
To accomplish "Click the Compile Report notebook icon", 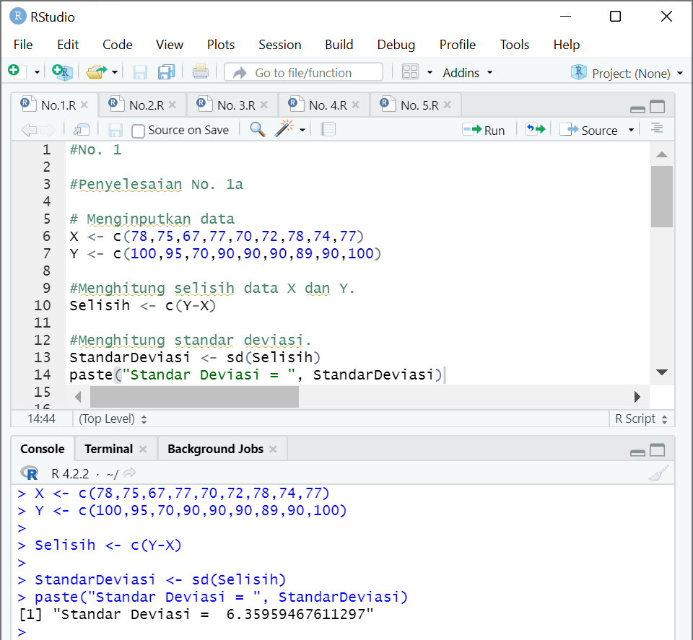I will (x=328, y=129).
